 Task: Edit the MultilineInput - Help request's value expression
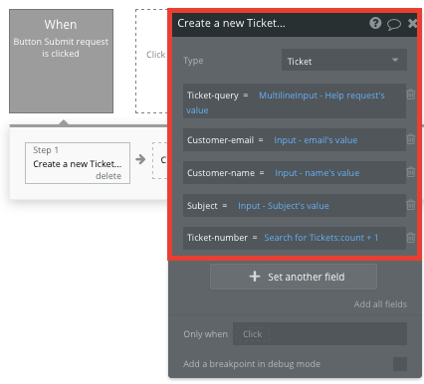click(x=286, y=102)
